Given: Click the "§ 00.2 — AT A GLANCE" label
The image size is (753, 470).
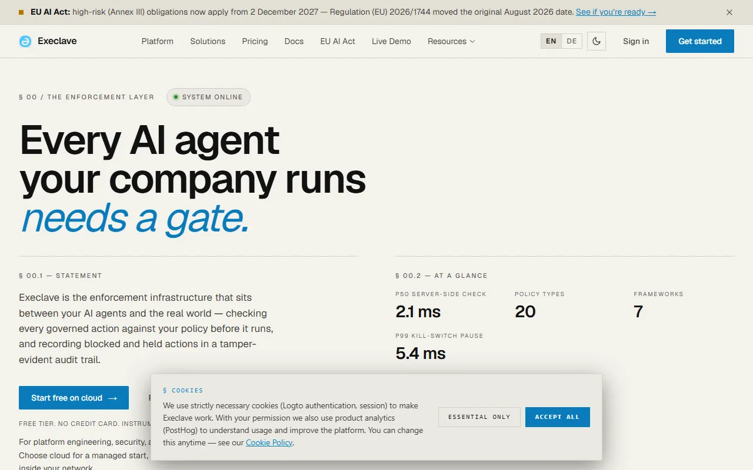Looking at the screenshot, I should 442,276.
